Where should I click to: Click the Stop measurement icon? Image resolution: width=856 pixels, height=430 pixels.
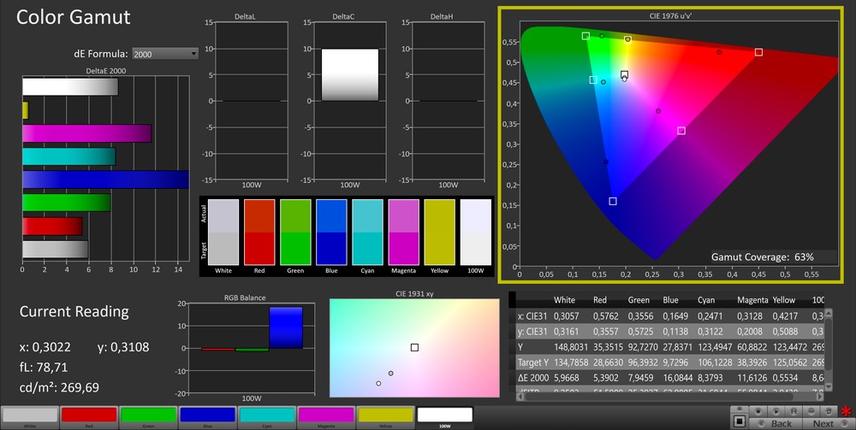(x=758, y=411)
